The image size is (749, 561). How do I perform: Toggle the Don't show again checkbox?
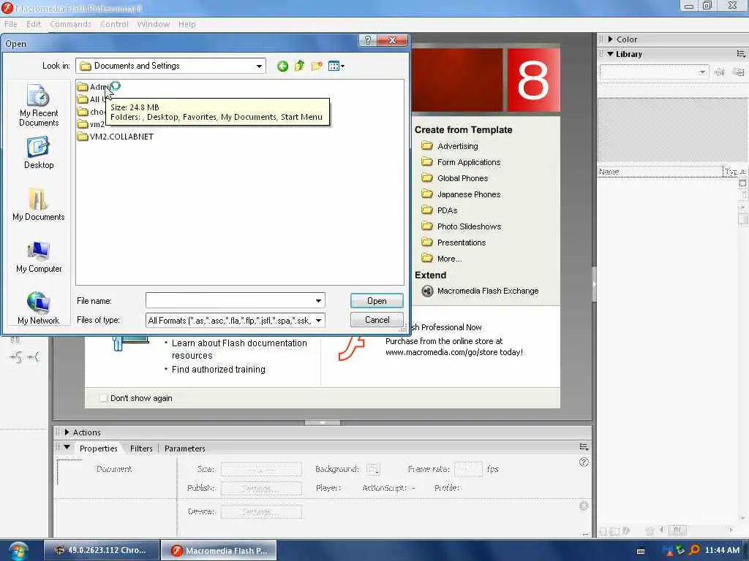104,398
